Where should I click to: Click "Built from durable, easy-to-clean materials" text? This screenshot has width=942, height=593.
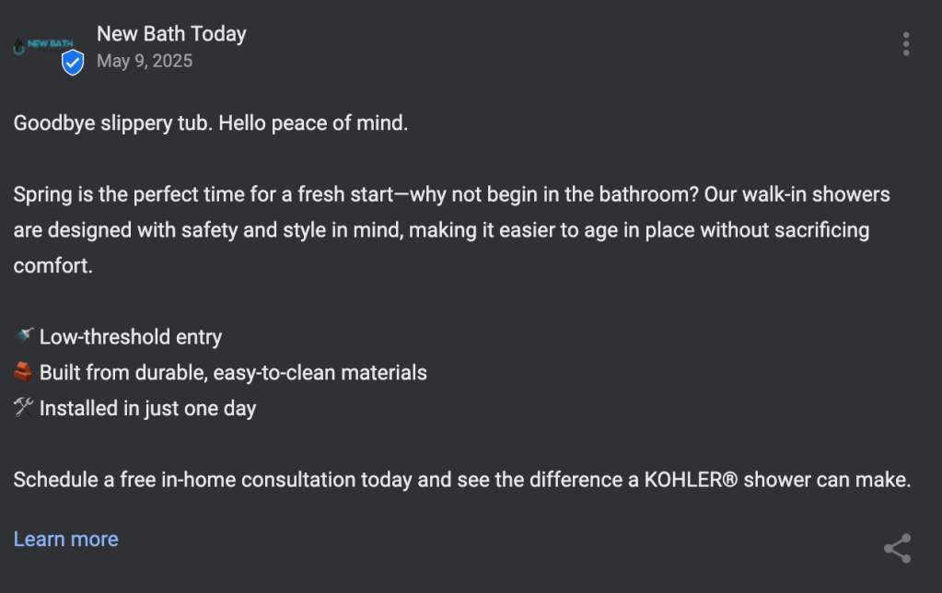[233, 372]
